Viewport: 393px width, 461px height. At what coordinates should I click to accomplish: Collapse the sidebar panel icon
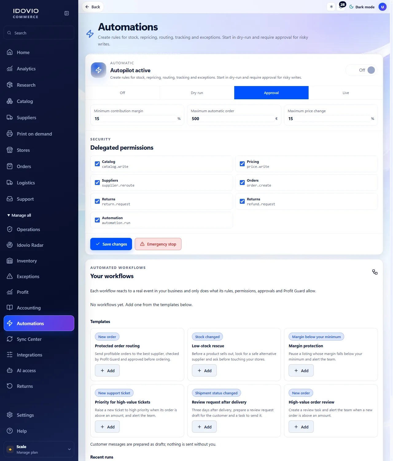(67, 13)
